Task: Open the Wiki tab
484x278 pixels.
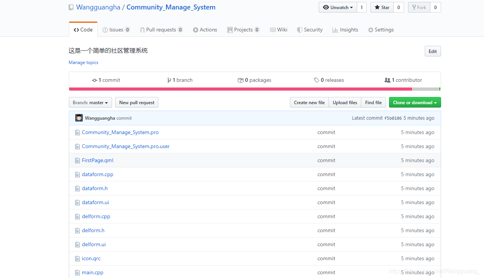Action: coord(279,30)
